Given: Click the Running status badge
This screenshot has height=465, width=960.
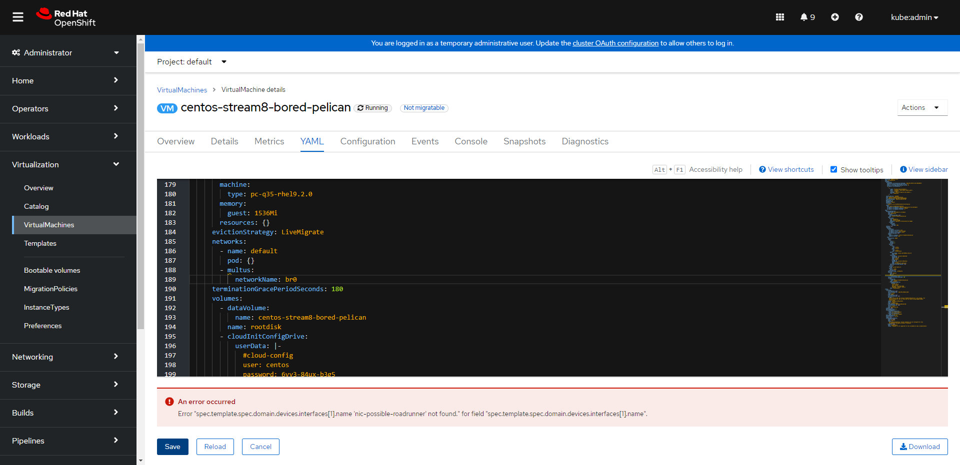Looking at the screenshot, I should [x=373, y=108].
